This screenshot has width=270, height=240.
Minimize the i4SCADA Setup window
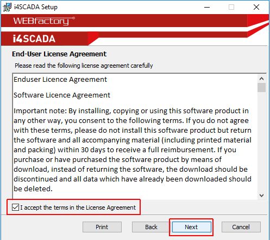pos(207,7)
